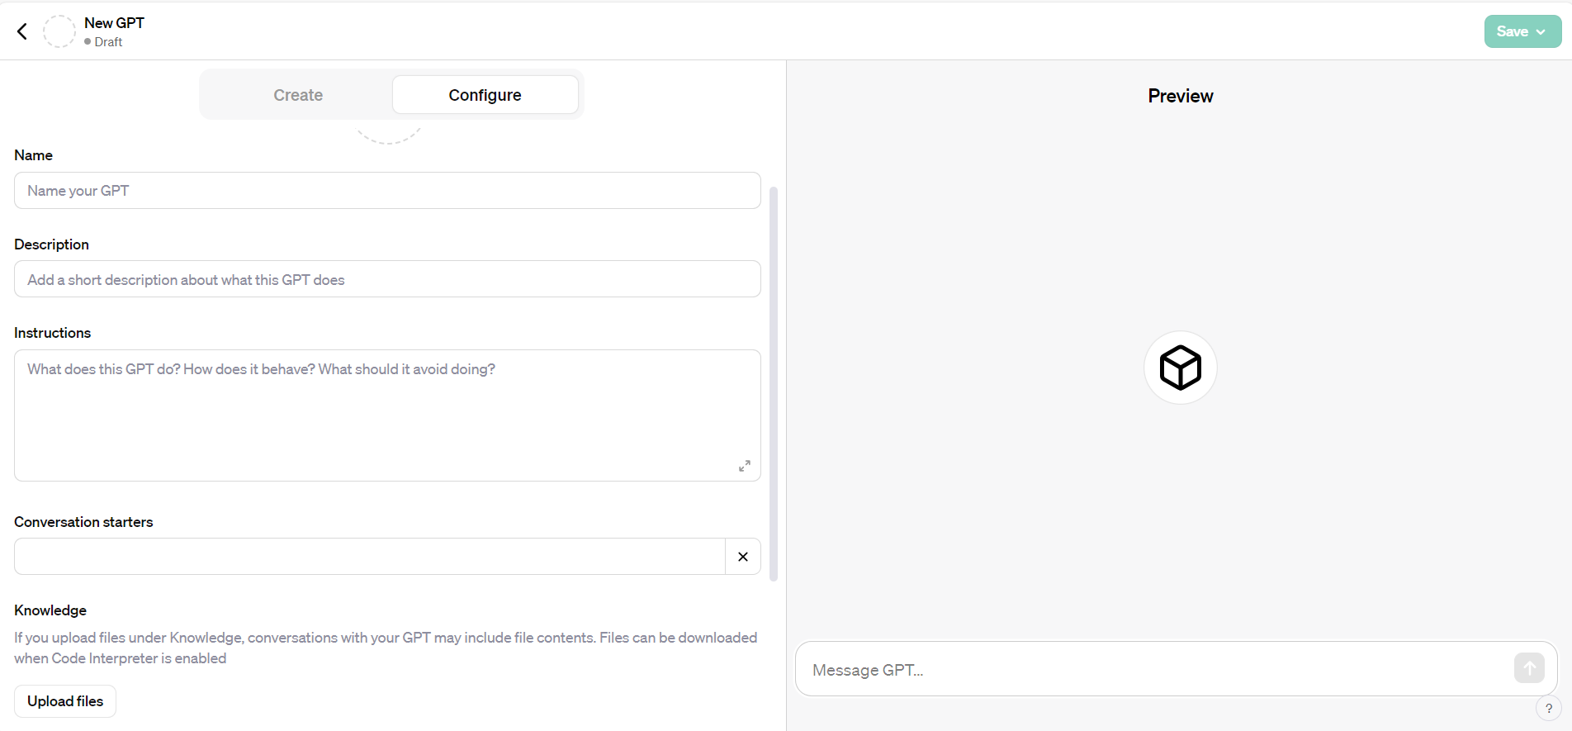Click the profile image circle below the tabs
Screen dimensions: 1572x731
tap(388, 134)
